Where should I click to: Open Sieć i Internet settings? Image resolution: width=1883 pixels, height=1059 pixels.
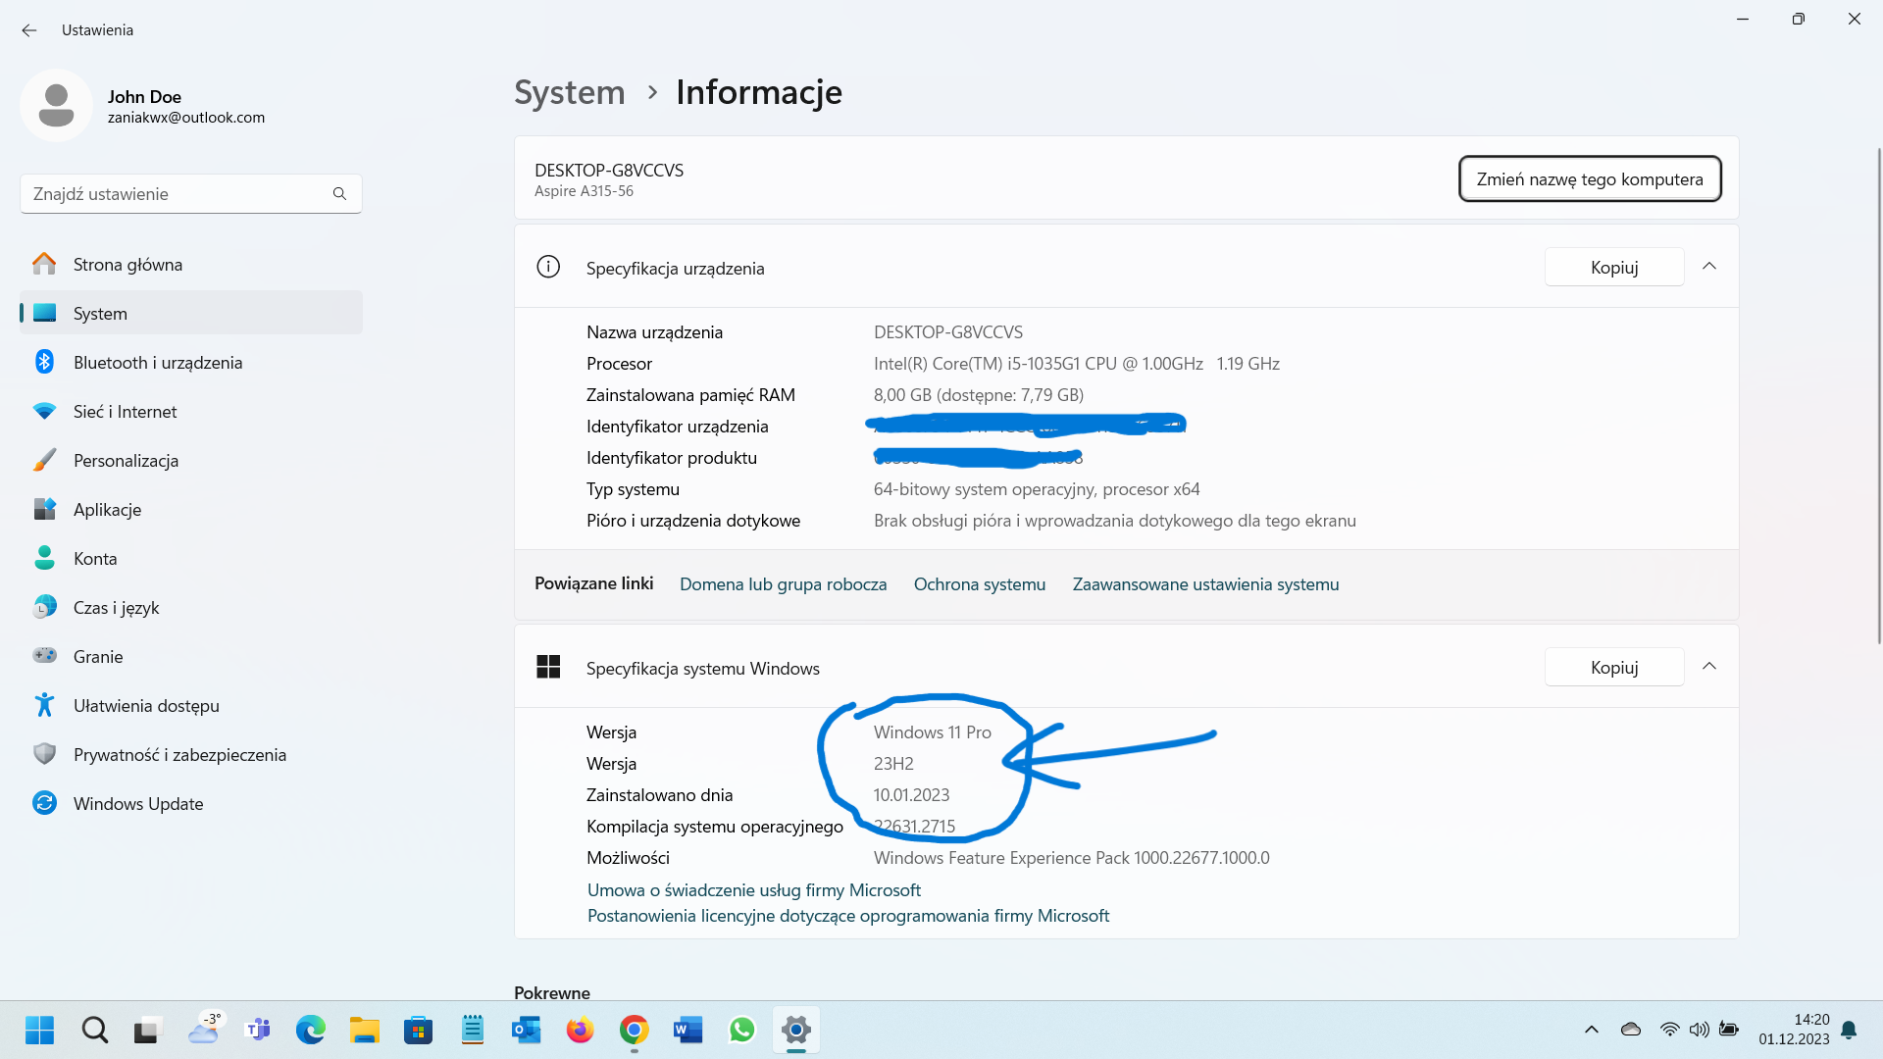pos(191,411)
